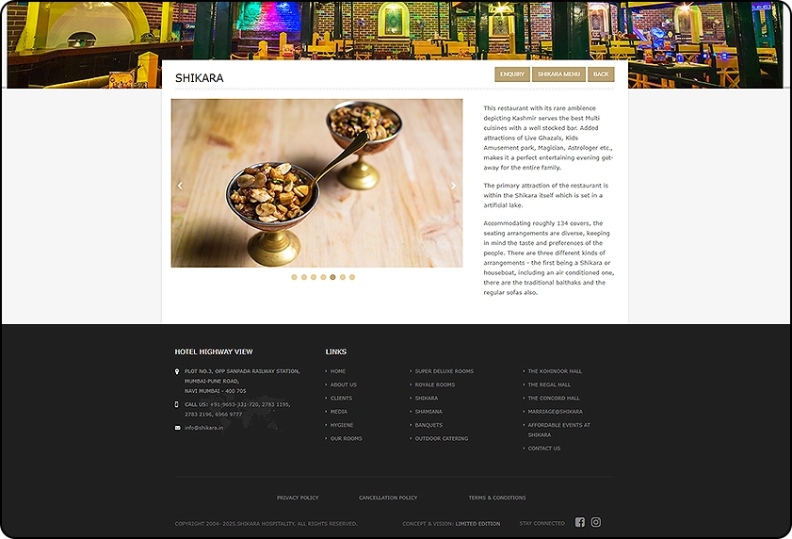This screenshot has height=539, width=792.
Task: Navigate to Super Deluxe Rooms link
Action: [444, 371]
